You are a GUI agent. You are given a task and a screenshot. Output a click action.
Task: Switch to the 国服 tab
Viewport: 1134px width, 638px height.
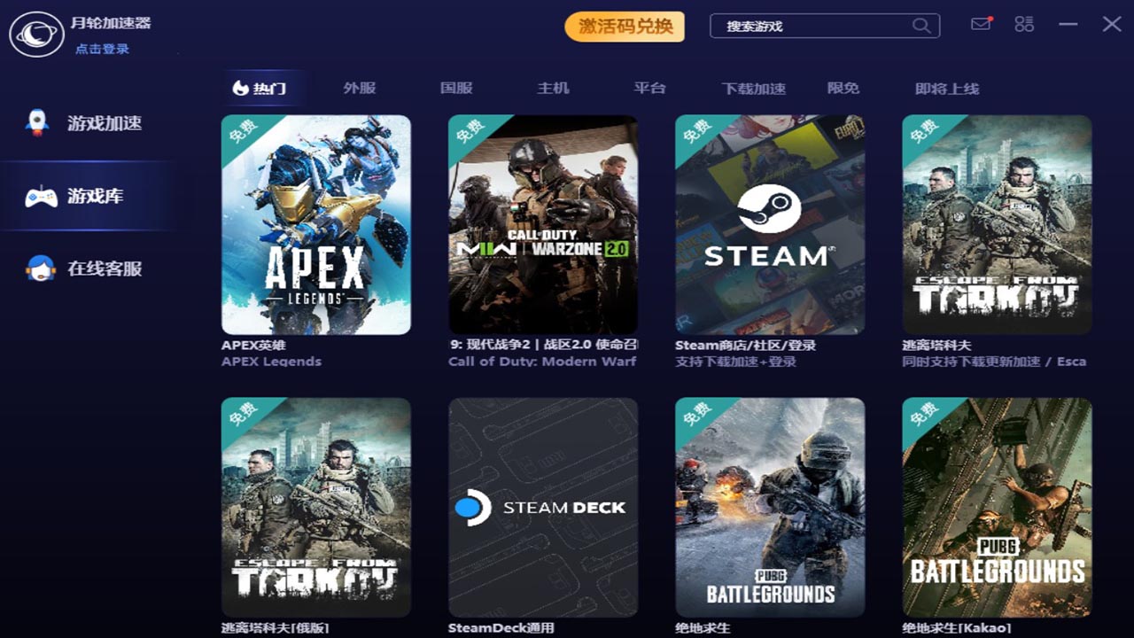456,88
